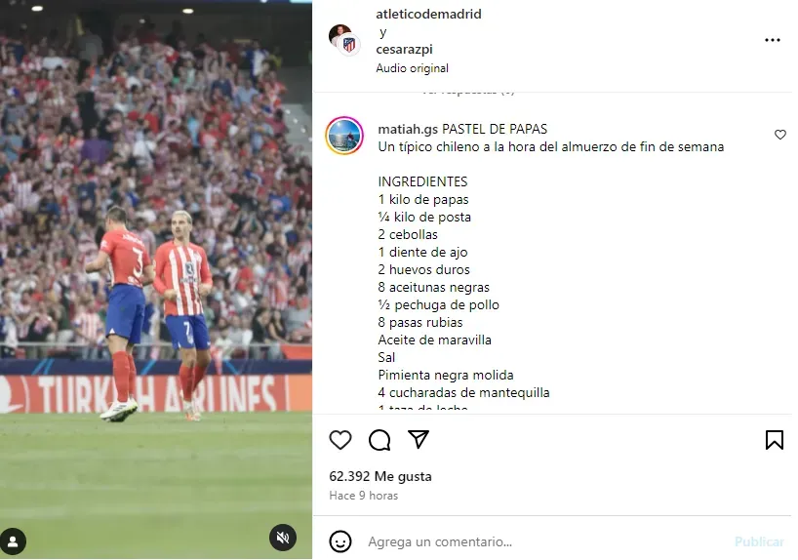Screen dimensions: 798x560
Task: Click the Atlético de Madrid avatar
Action: click(x=349, y=45)
